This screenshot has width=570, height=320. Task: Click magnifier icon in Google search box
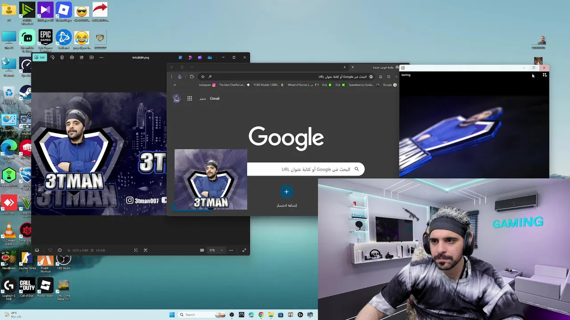[x=357, y=169]
